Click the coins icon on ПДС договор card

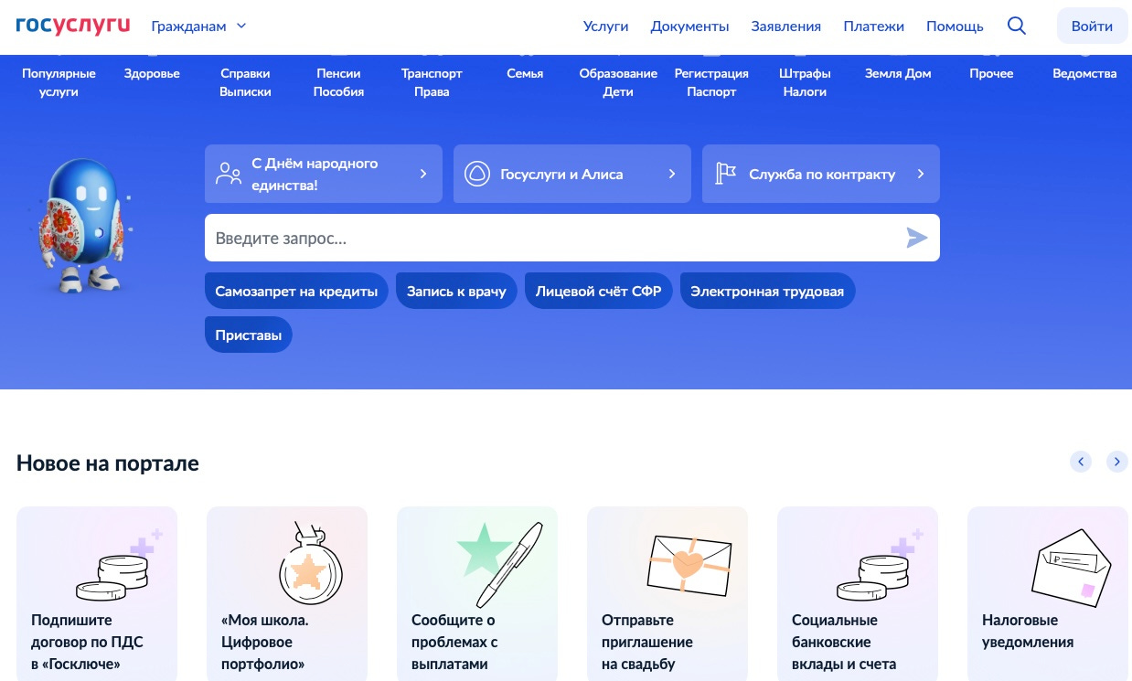119,565
